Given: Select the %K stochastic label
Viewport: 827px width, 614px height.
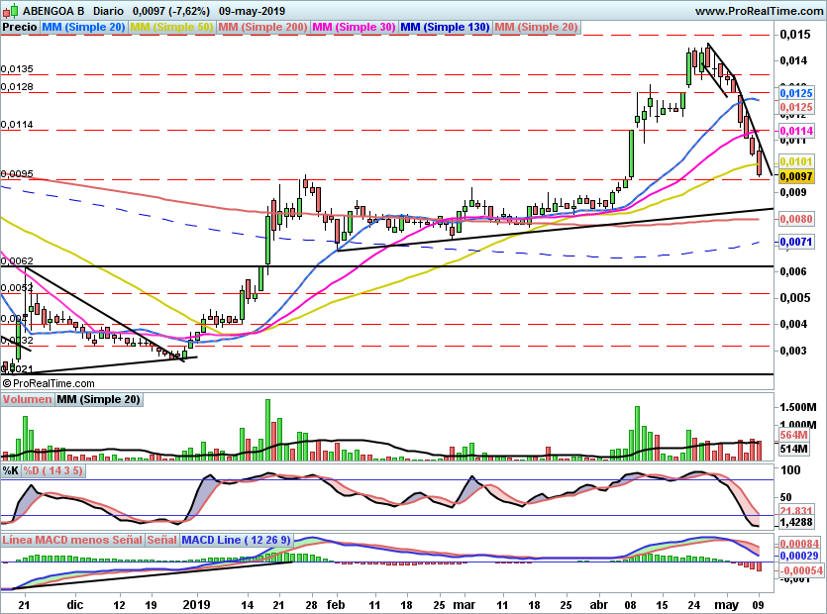Looking at the screenshot, I should click(x=11, y=470).
